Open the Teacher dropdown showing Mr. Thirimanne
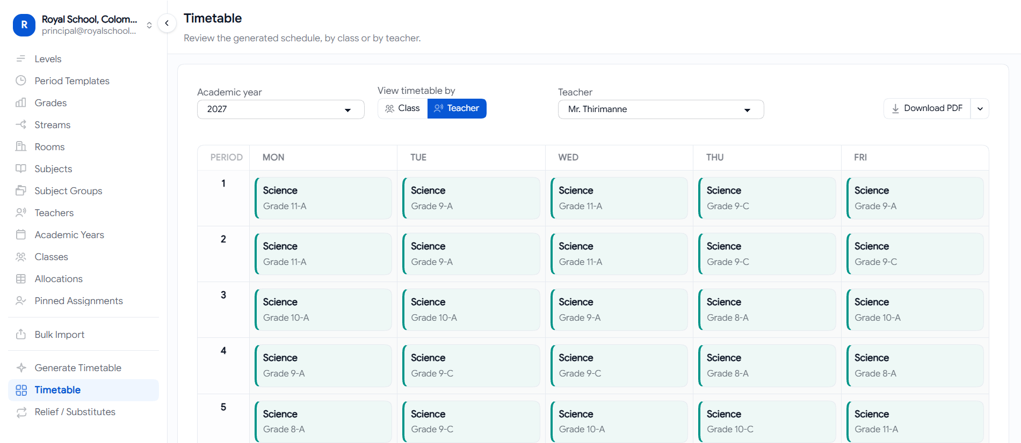Screen dimensions: 1021x443 [x=661, y=109]
